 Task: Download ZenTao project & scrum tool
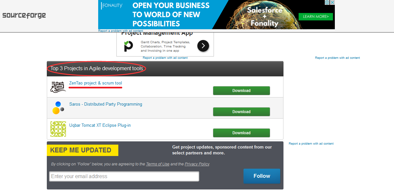[242, 91]
